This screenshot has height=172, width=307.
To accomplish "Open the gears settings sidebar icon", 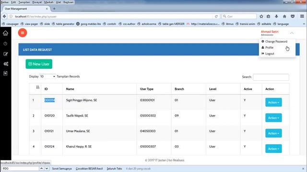I will [x=6, y=64].
